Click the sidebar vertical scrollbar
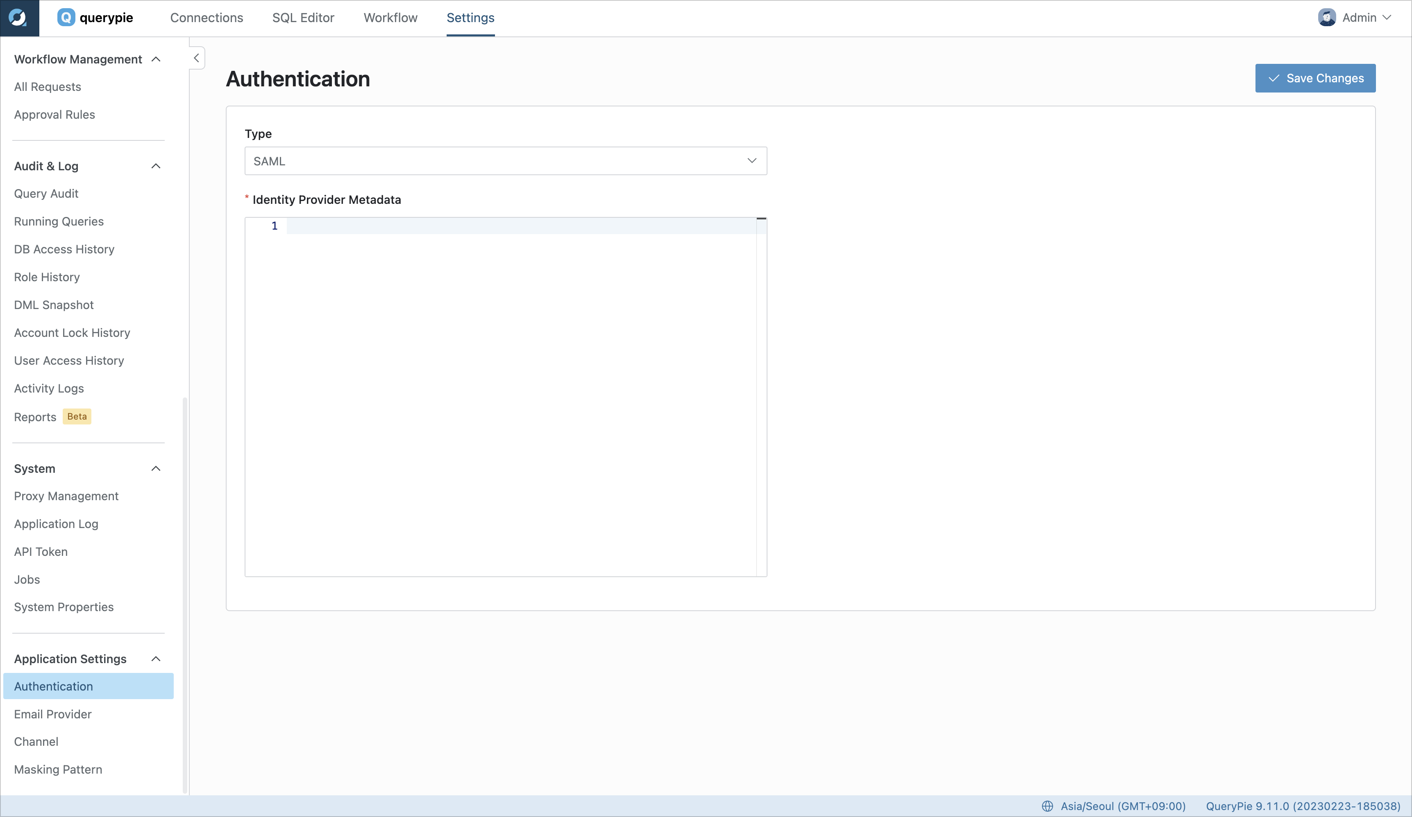 [x=185, y=596]
